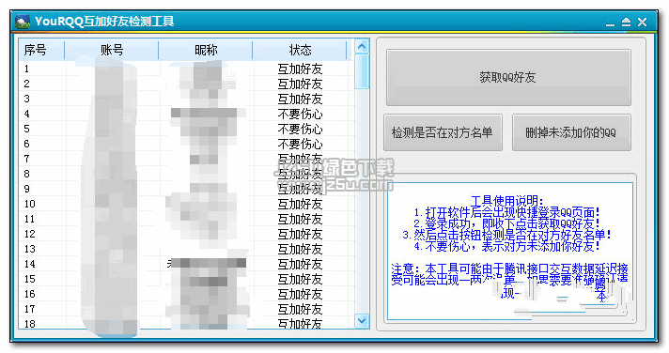The height and width of the screenshot is (353, 669).
Task: Click the list scroll-up arrow
Action: [x=362, y=46]
